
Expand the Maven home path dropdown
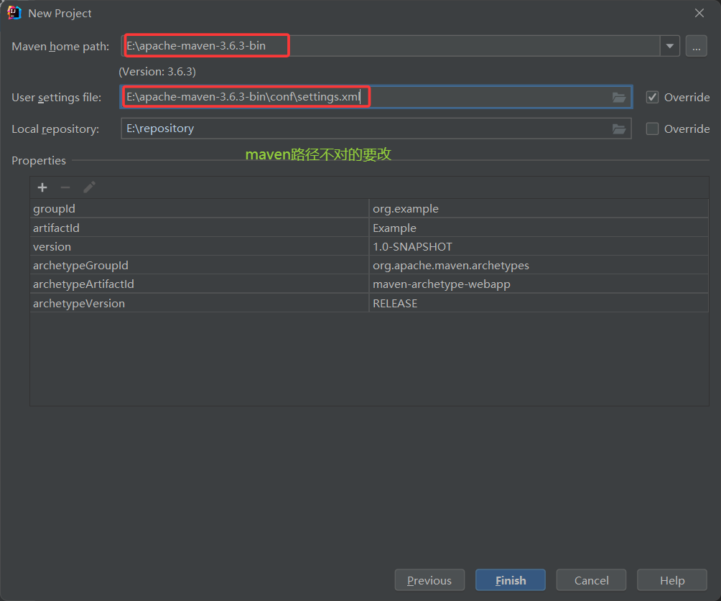tap(670, 46)
